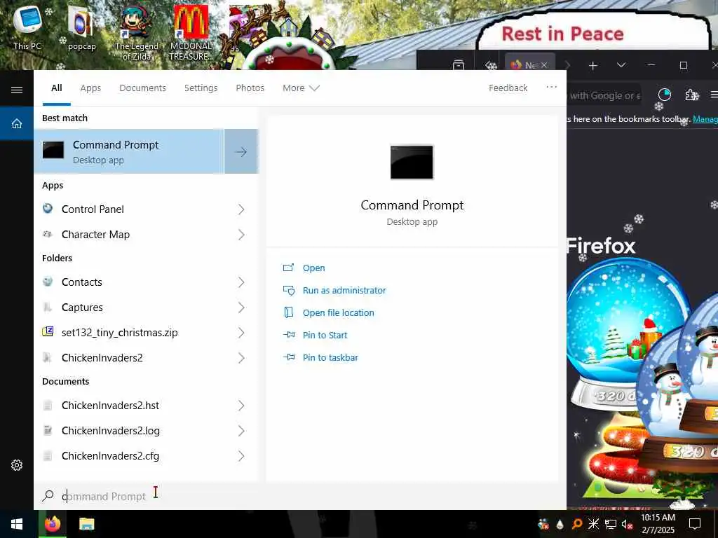
Task: Open the network tray icon
Action: (x=611, y=524)
